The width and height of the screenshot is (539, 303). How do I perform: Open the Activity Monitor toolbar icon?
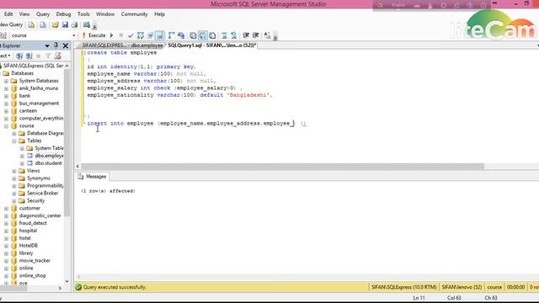click(87, 24)
